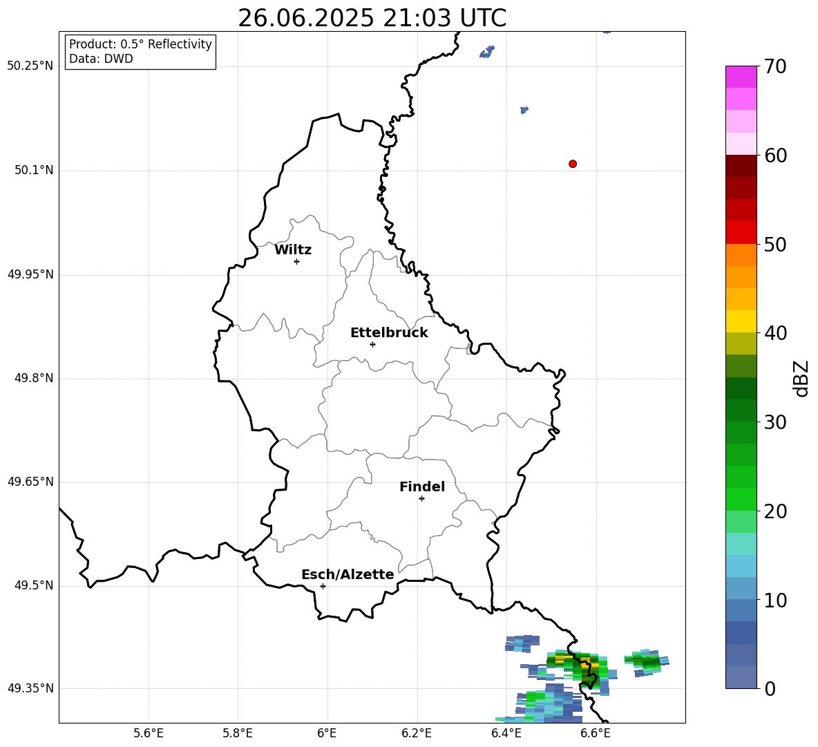Screen dimensions: 818x747
Task: Click the colorbar tick label 70
Action: click(775, 67)
